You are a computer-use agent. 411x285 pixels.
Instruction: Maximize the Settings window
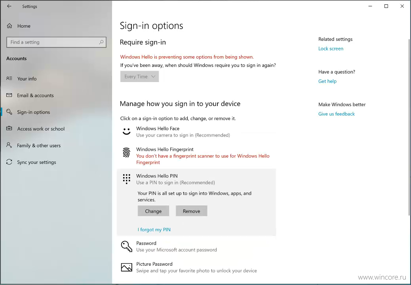pyautogui.click(x=386, y=6)
